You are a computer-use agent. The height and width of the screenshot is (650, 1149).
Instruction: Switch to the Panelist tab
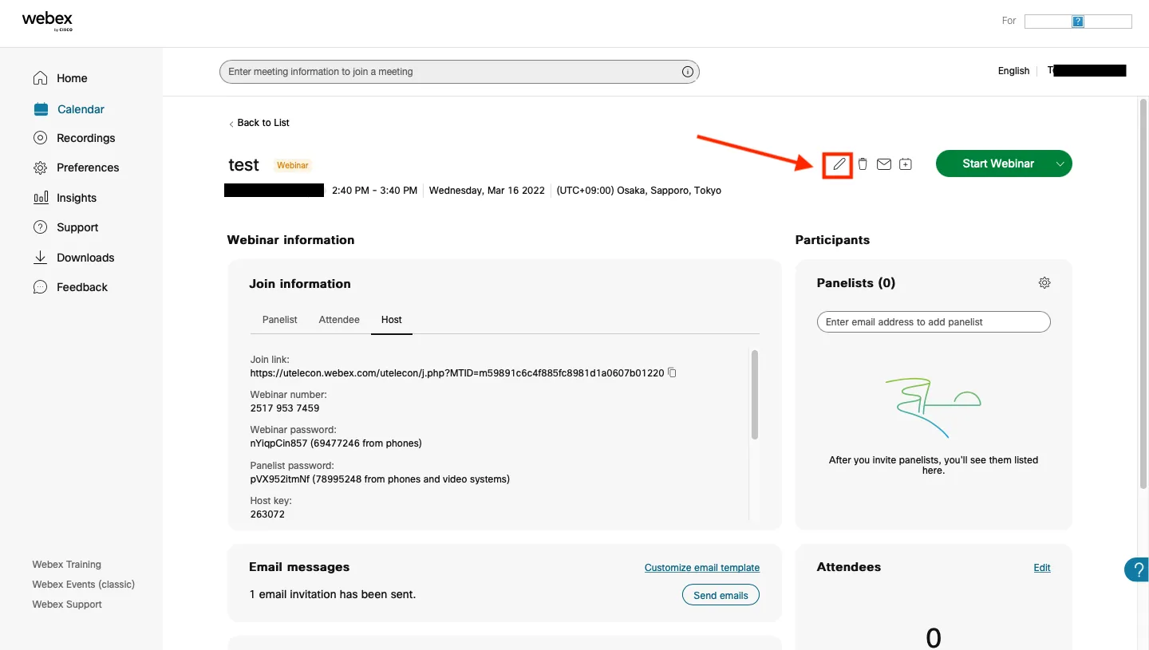coord(279,320)
